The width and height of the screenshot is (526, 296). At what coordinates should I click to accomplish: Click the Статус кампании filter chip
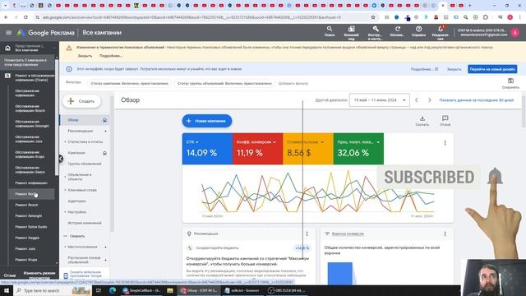click(130, 84)
